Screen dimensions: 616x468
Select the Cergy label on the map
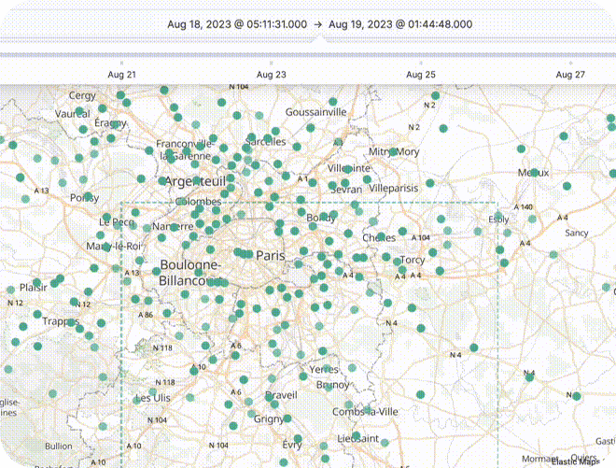pos(82,95)
